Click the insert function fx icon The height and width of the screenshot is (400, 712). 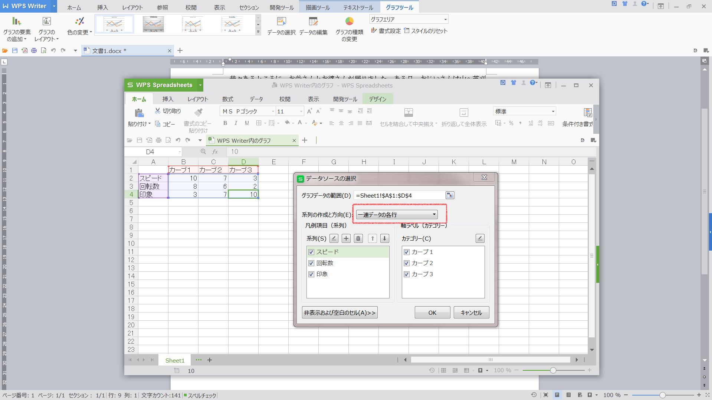click(x=215, y=152)
